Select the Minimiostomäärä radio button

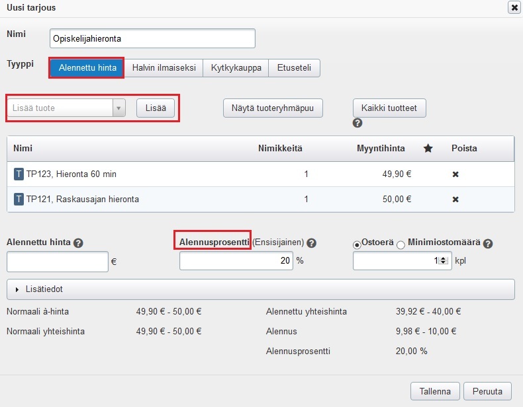[x=400, y=244]
